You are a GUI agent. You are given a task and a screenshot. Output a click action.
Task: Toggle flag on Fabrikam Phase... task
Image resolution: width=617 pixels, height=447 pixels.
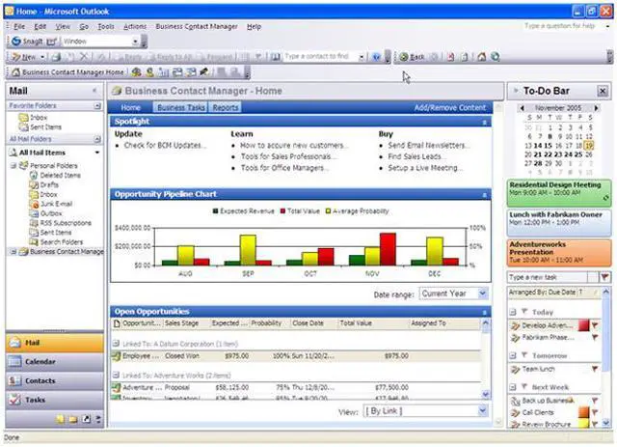click(x=595, y=337)
